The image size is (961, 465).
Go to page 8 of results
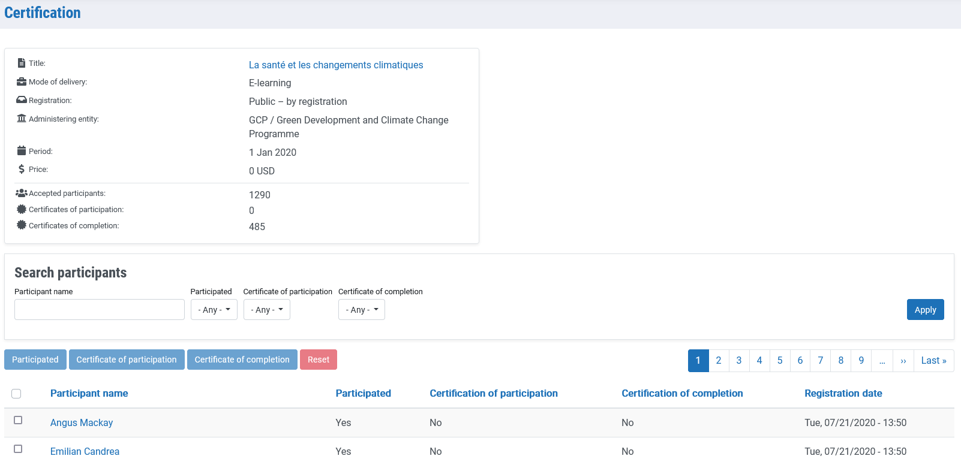pos(841,361)
